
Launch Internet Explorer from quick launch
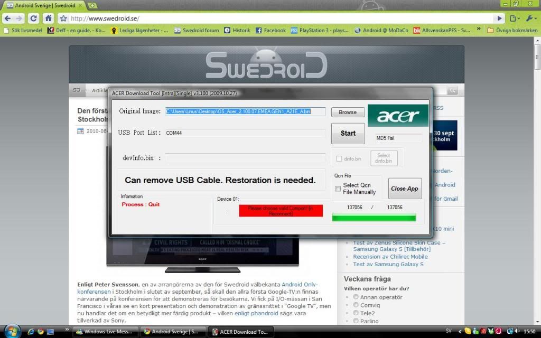click(31, 332)
